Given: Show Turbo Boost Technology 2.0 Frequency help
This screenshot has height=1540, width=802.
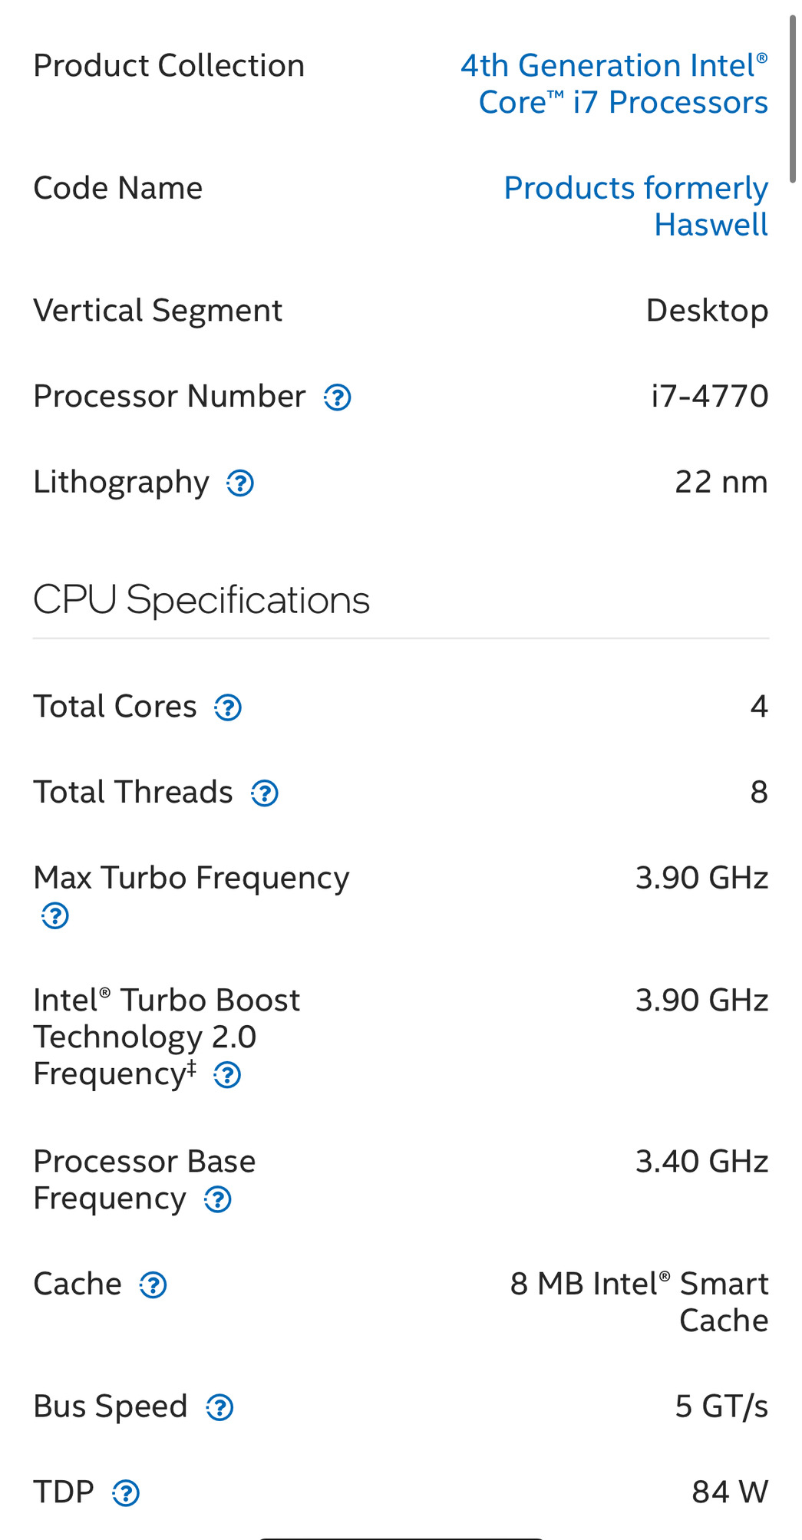Looking at the screenshot, I should point(227,1075).
